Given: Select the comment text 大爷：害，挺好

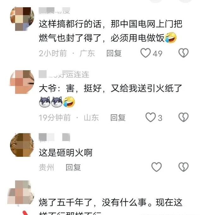Looking at the screenshot, I should pos(111,95).
